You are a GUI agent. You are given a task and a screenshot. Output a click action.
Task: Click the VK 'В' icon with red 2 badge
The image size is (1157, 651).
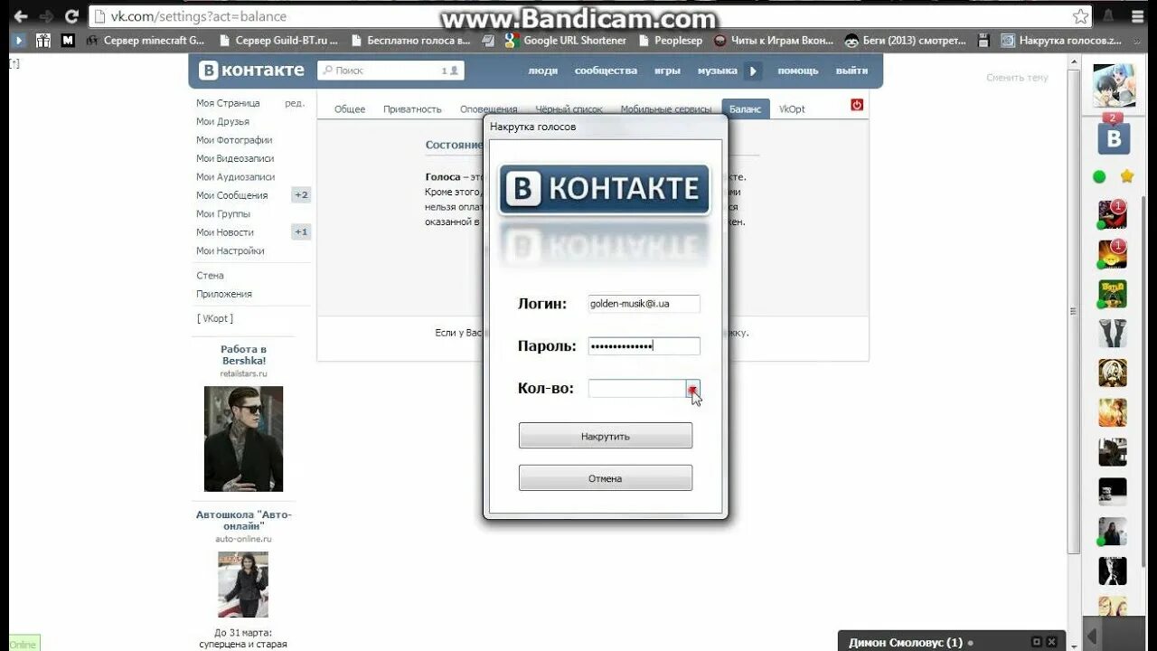point(1114,137)
